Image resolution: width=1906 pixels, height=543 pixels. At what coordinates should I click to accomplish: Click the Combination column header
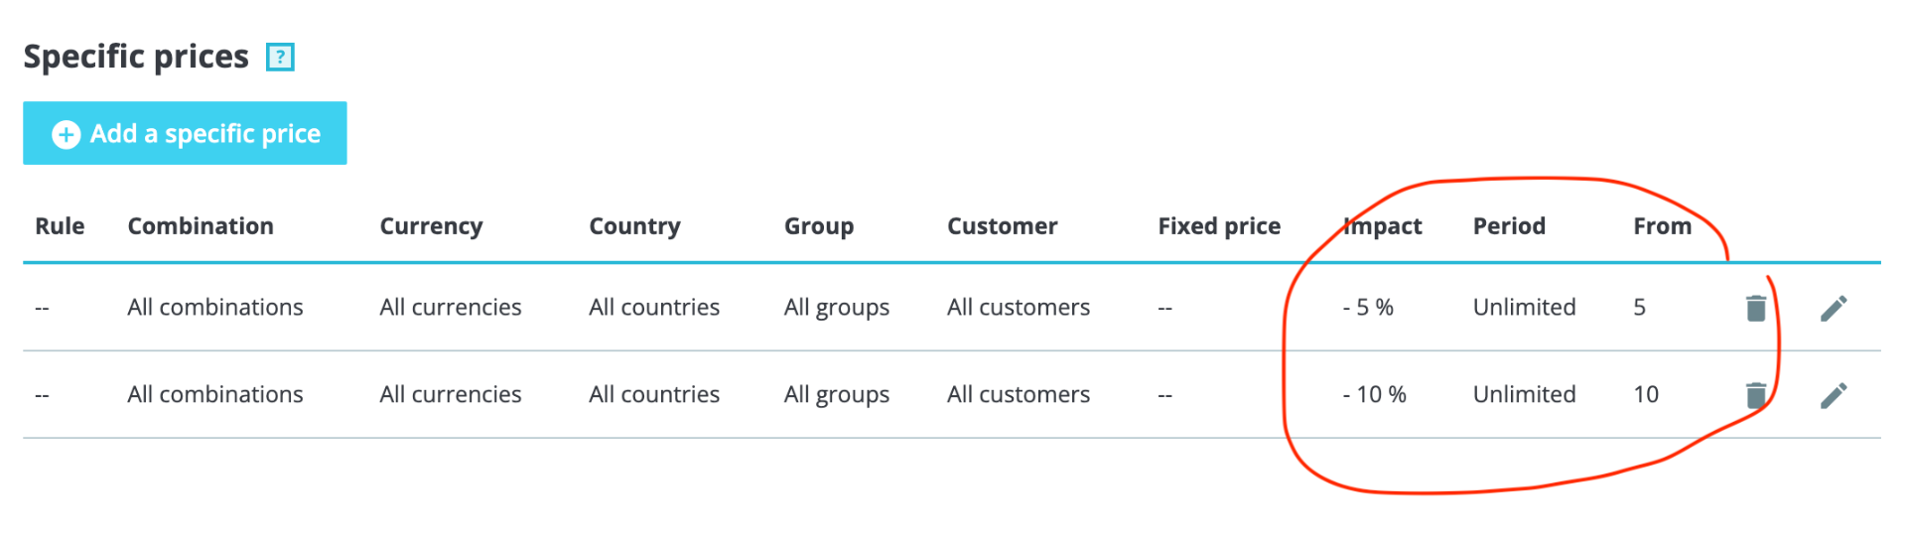point(201,226)
